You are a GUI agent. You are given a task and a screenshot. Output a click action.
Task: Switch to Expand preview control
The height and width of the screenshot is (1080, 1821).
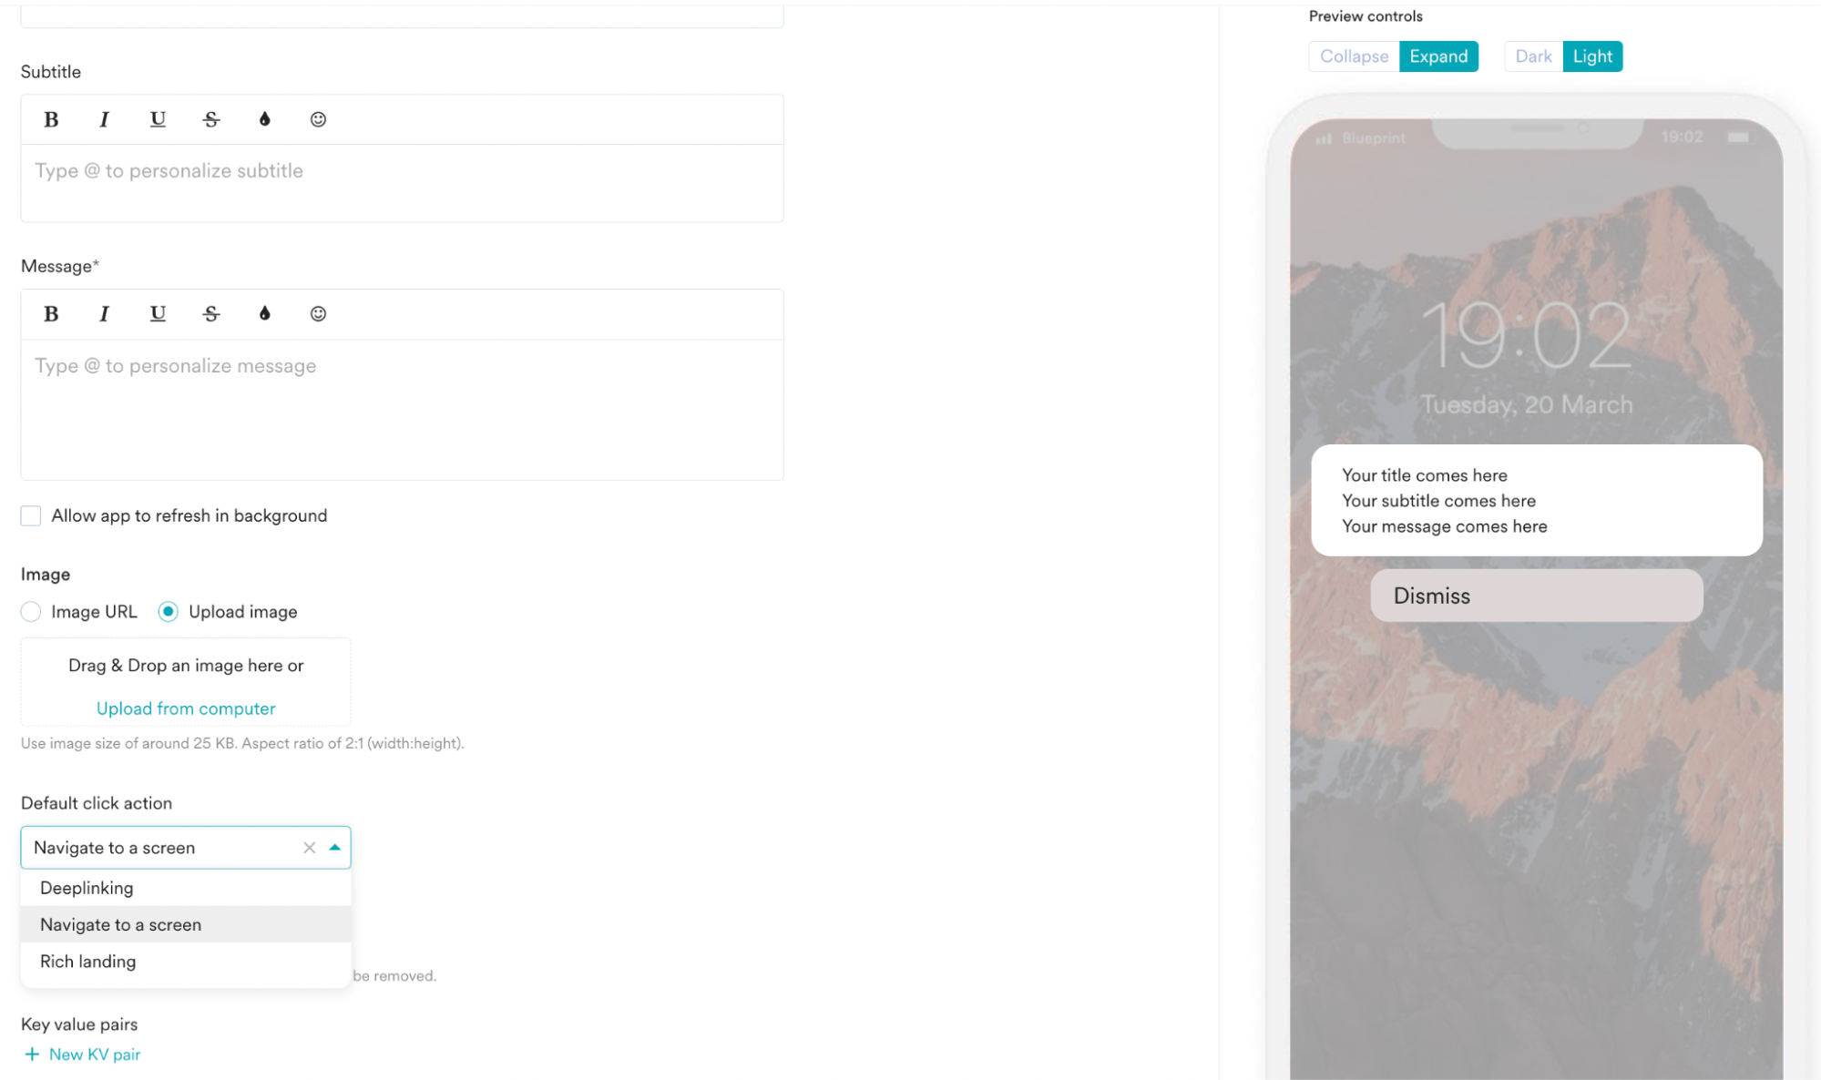tap(1437, 56)
